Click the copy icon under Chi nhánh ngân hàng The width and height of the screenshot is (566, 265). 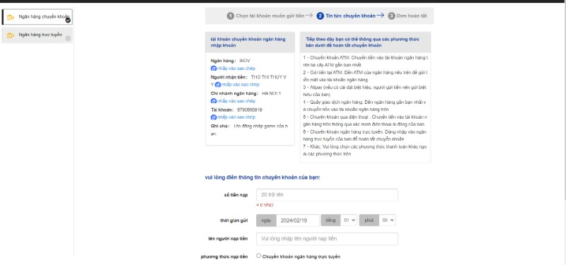click(214, 101)
